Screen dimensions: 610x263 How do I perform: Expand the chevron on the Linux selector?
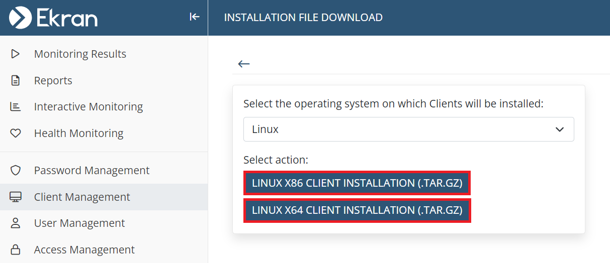point(559,129)
